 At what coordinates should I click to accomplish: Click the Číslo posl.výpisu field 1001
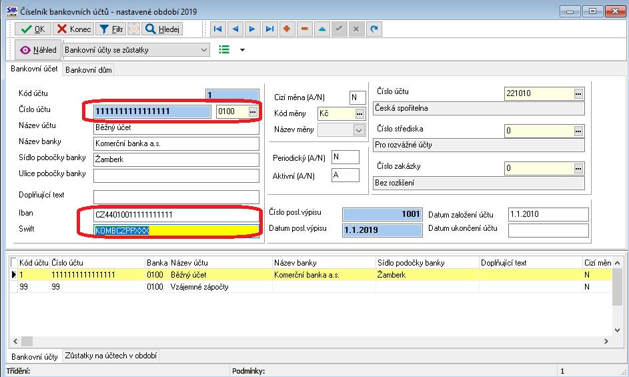click(382, 214)
